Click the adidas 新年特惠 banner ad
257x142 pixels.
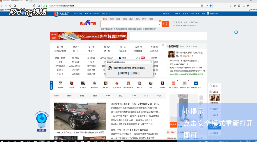(89, 36)
